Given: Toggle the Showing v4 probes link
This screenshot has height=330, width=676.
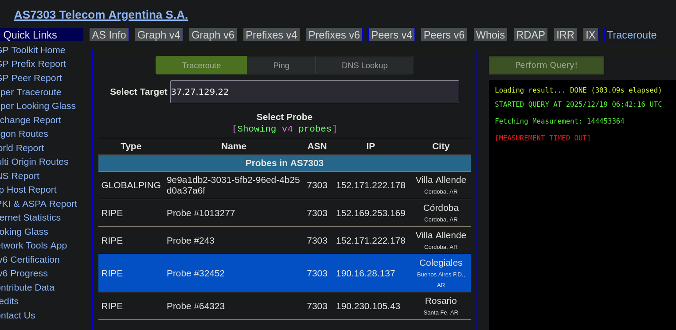Looking at the screenshot, I should coord(284,129).
